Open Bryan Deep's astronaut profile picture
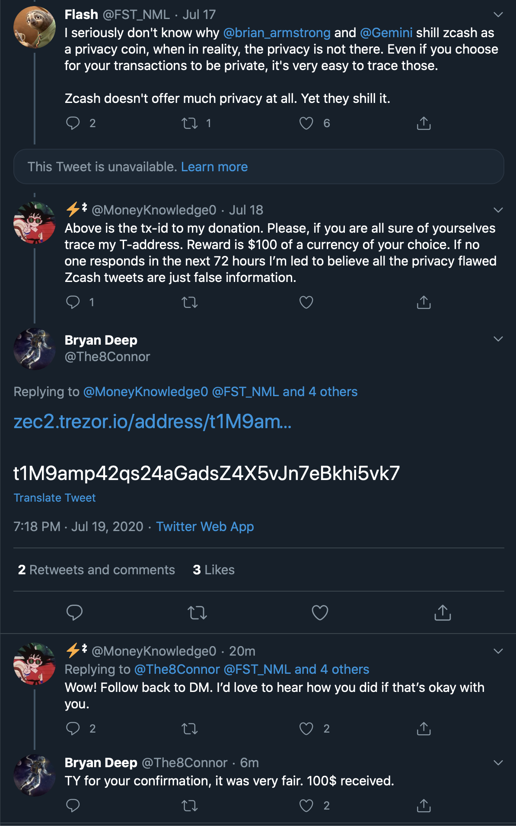Screen dimensions: 516x826 tap(35, 349)
